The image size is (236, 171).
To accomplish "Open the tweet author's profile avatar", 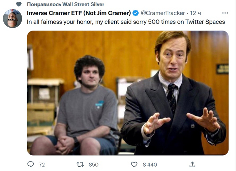I will click(12, 18).
